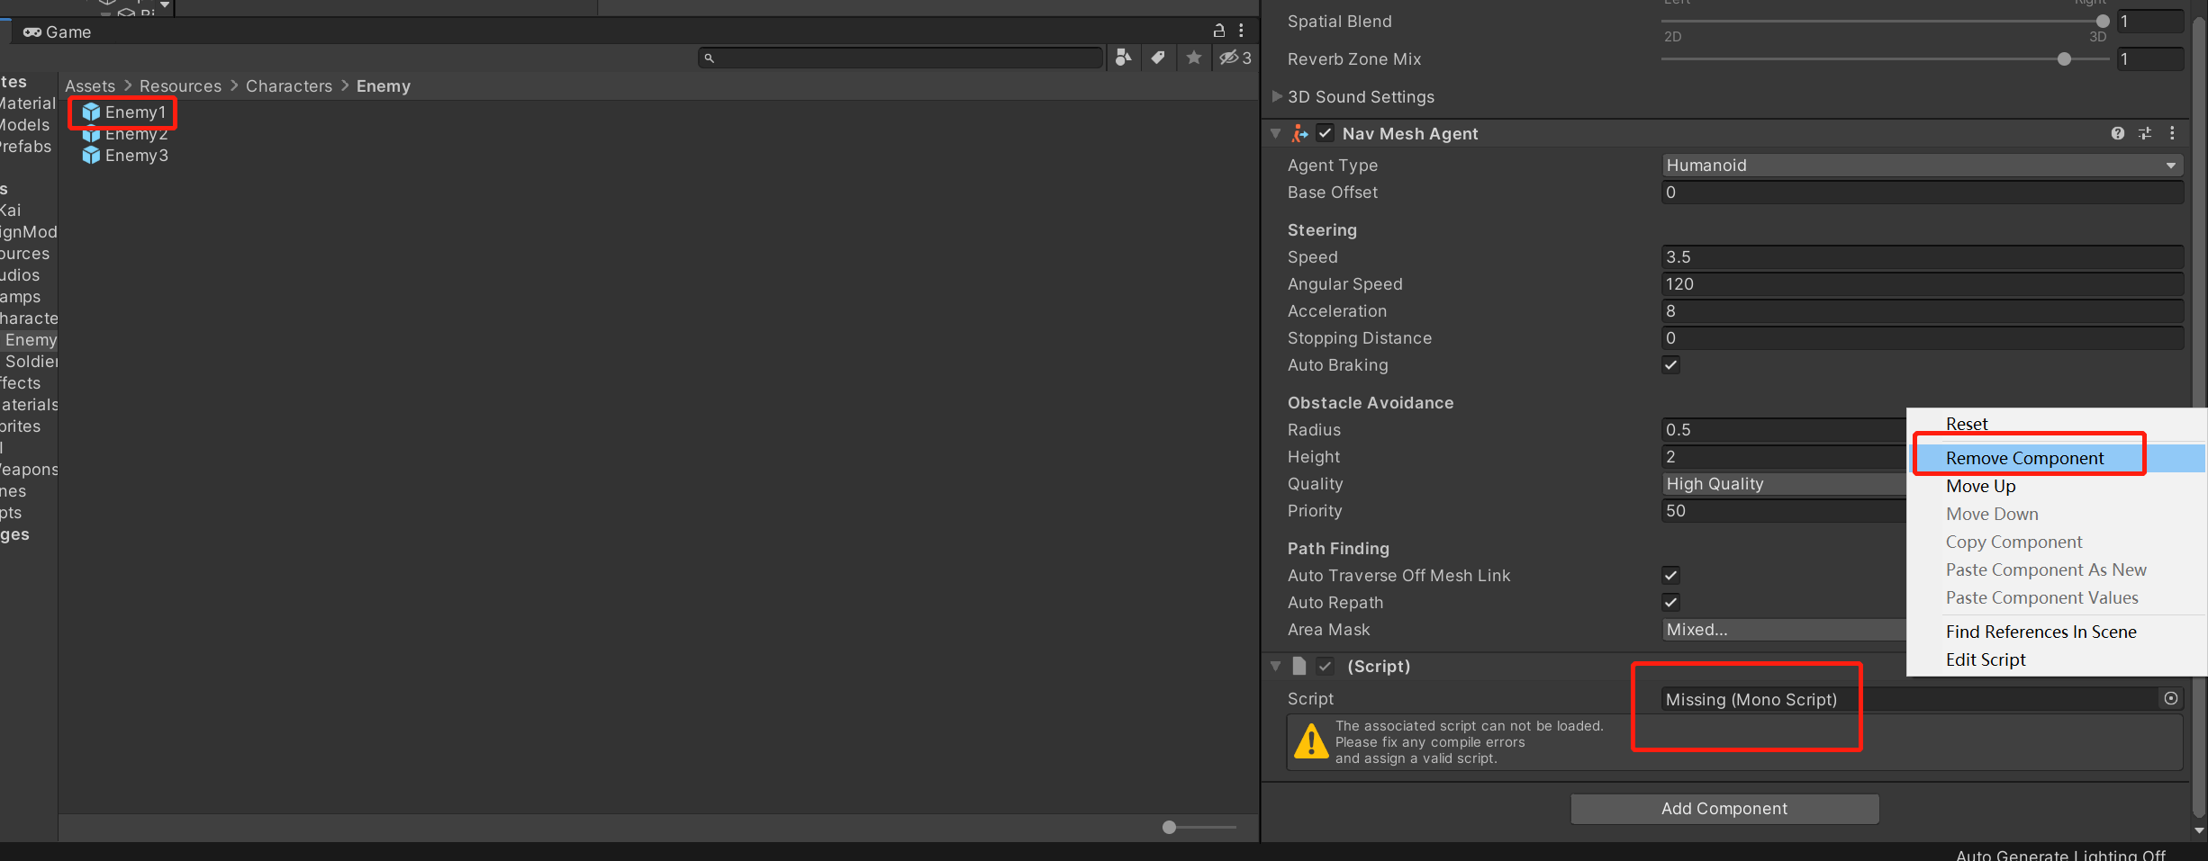The image size is (2208, 861).
Task: Expand 3D Sound Settings section
Action: coord(1277,96)
